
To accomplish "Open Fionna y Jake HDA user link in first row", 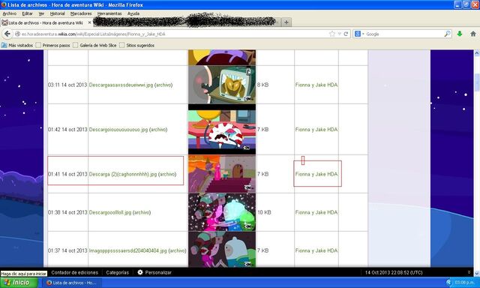I will (316, 85).
